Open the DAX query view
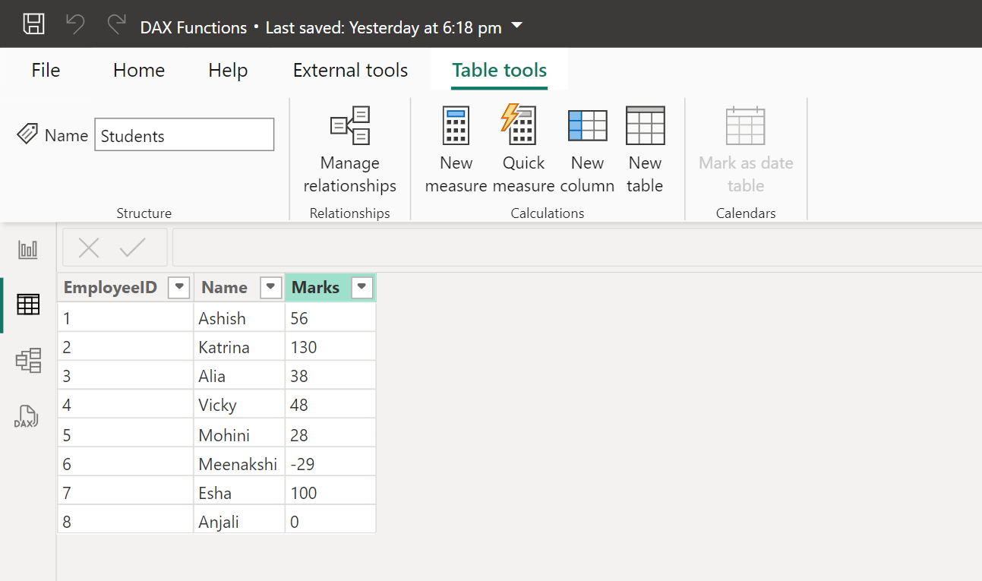Viewport: 982px width, 581px height. click(27, 416)
